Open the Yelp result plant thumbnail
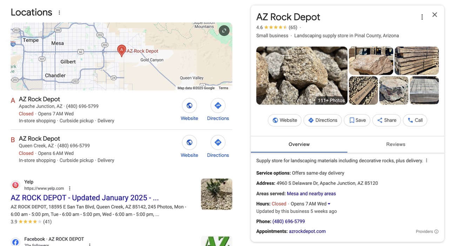Image resolution: width=449 pixels, height=246 pixels. pos(216,194)
